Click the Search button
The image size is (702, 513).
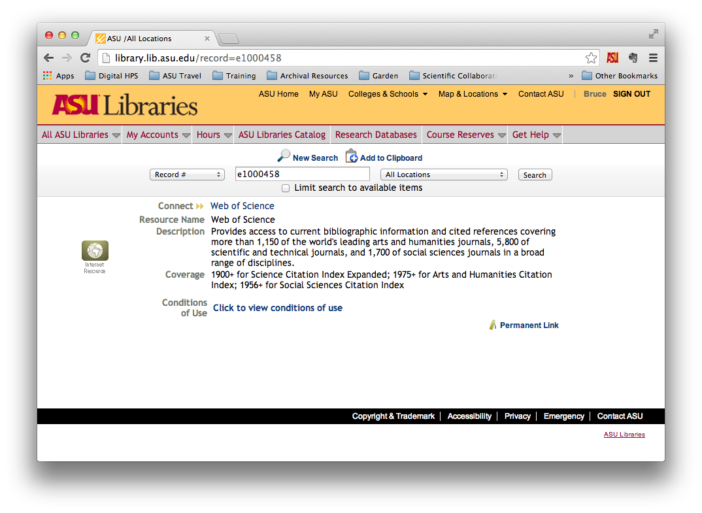click(535, 174)
